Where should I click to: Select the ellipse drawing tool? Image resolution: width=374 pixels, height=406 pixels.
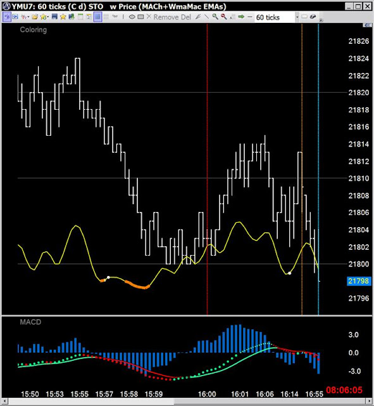point(132,17)
